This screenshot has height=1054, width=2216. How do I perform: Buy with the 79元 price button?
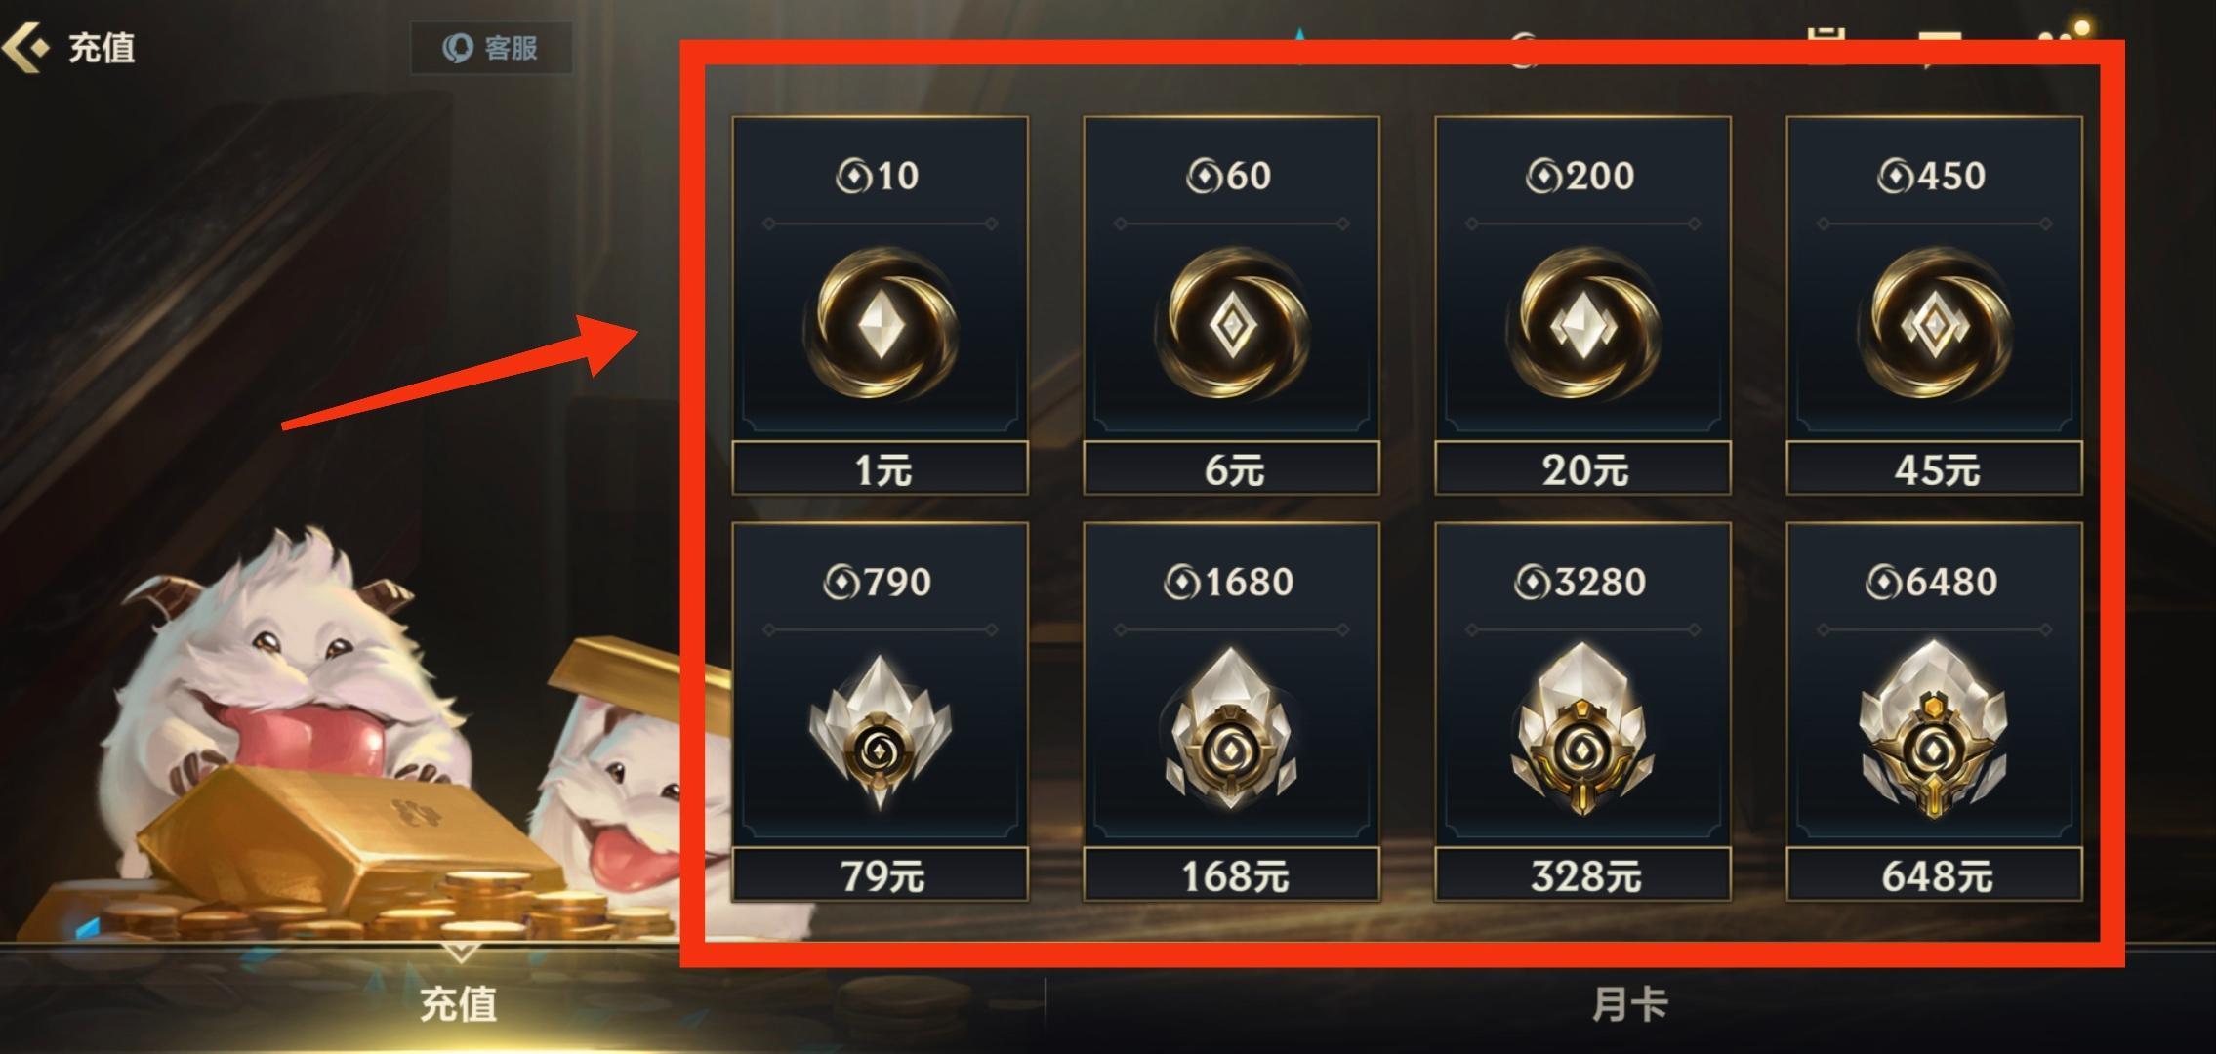coord(881,874)
